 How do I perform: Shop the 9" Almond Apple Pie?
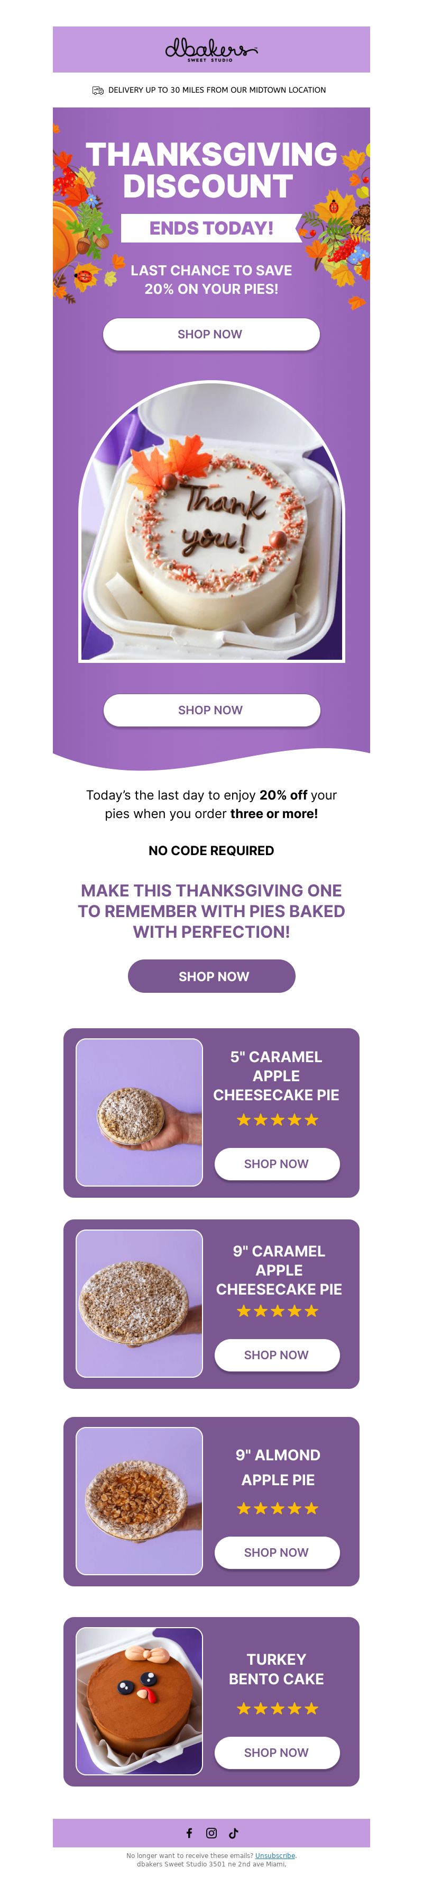277,1552
